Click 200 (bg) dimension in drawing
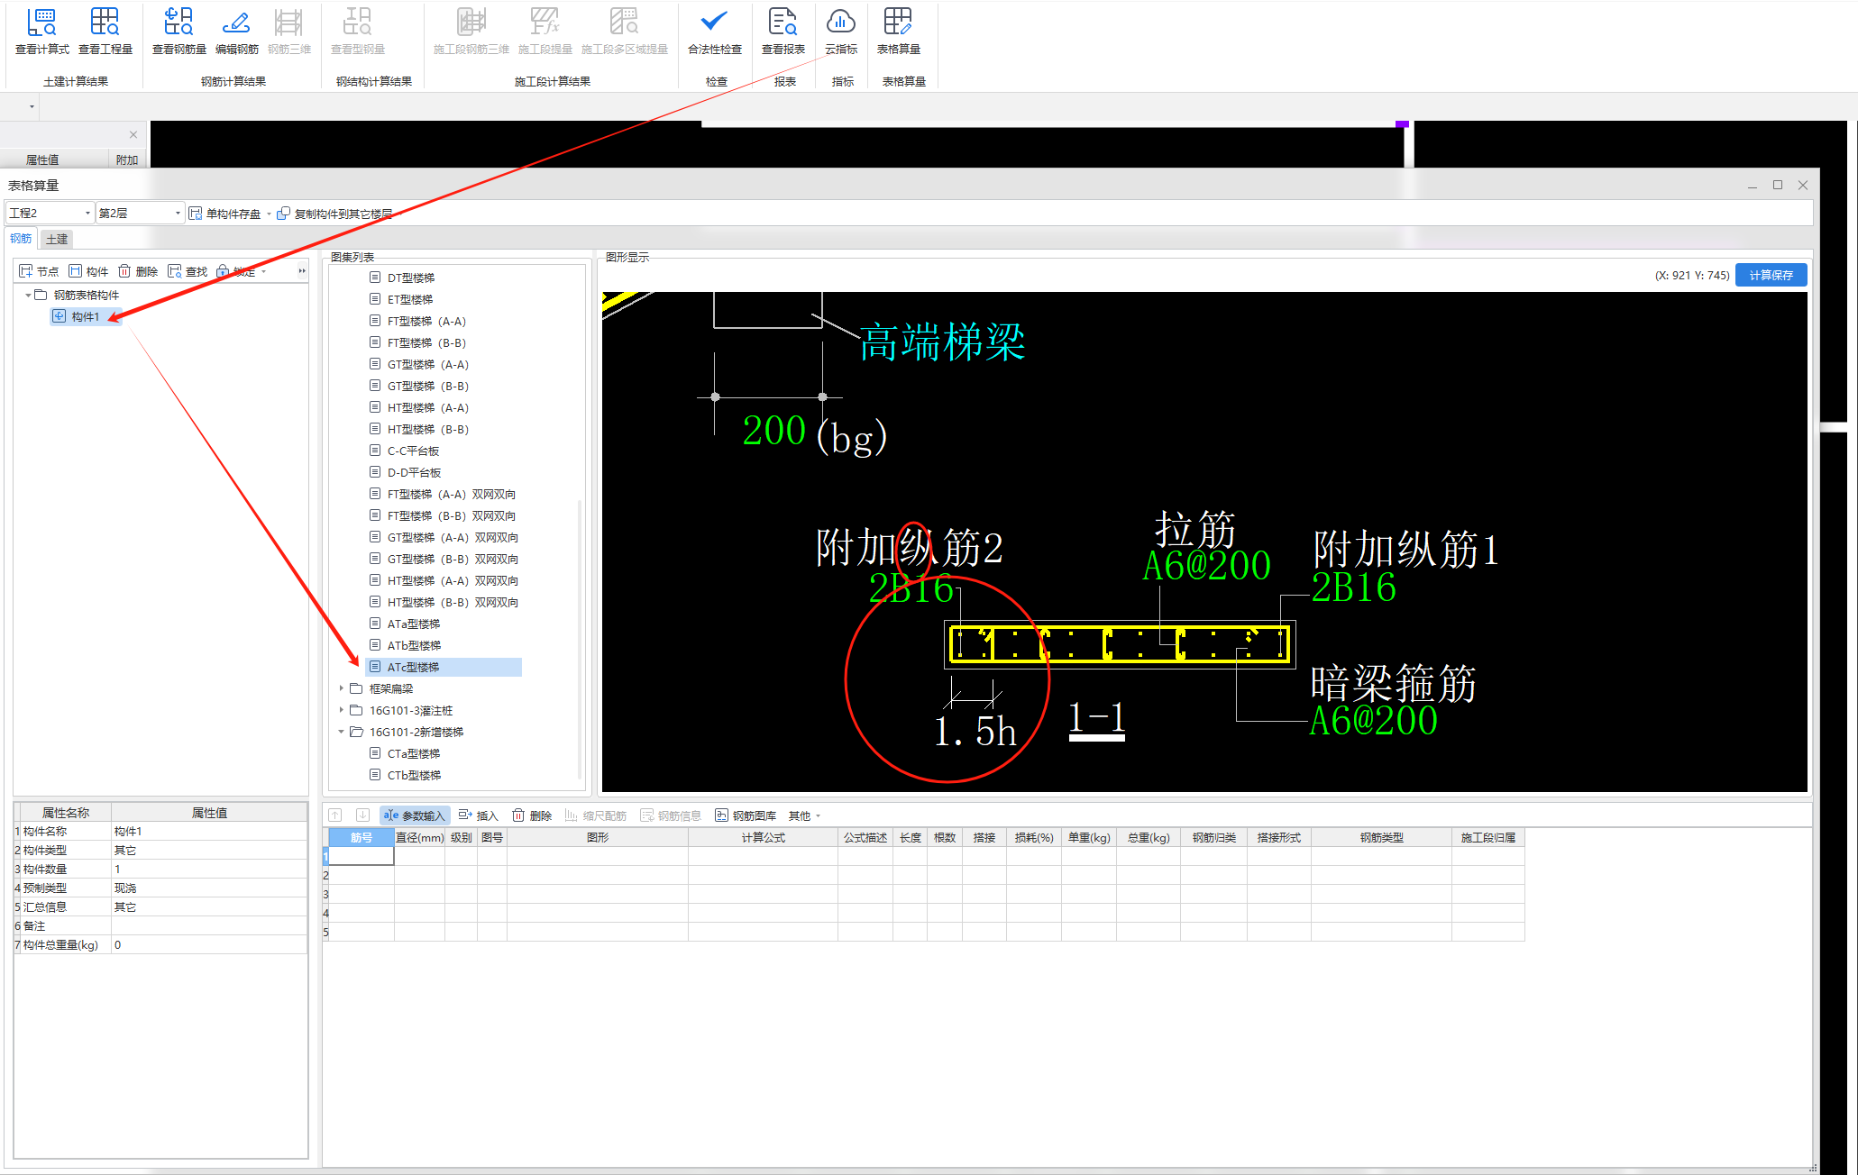This screenshot has height=1175, width=1858. [814, 432]
